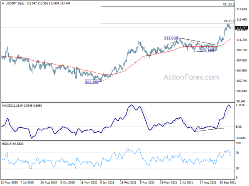The width and height of the screenshot is (249, 186).
Task: Click the 107.000 price axis value
Action: [x=242, y=60]
